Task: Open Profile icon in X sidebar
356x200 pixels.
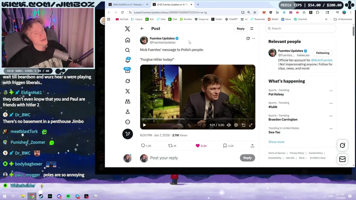Action: click(128, 112)
